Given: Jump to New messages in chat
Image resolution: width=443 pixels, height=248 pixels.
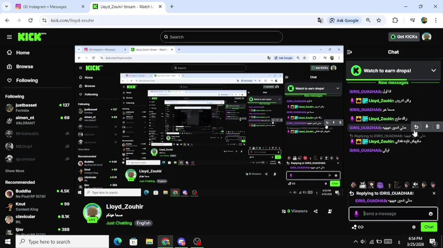Looking at the screenshot, I should pyautogui.click(x=393, y=83).
